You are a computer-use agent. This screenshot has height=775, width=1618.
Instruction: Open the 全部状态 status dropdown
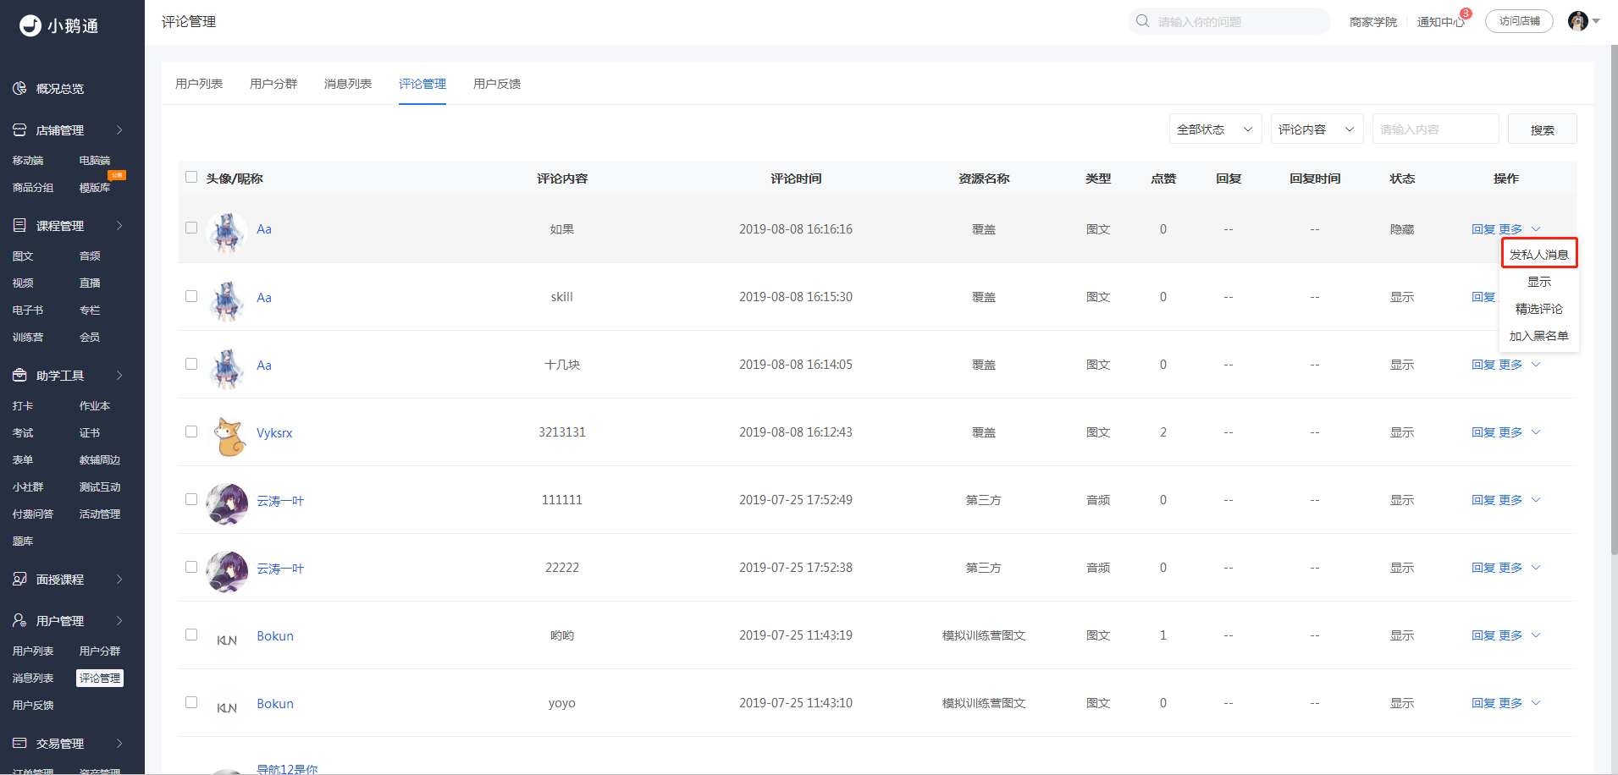click(1215, 129)
